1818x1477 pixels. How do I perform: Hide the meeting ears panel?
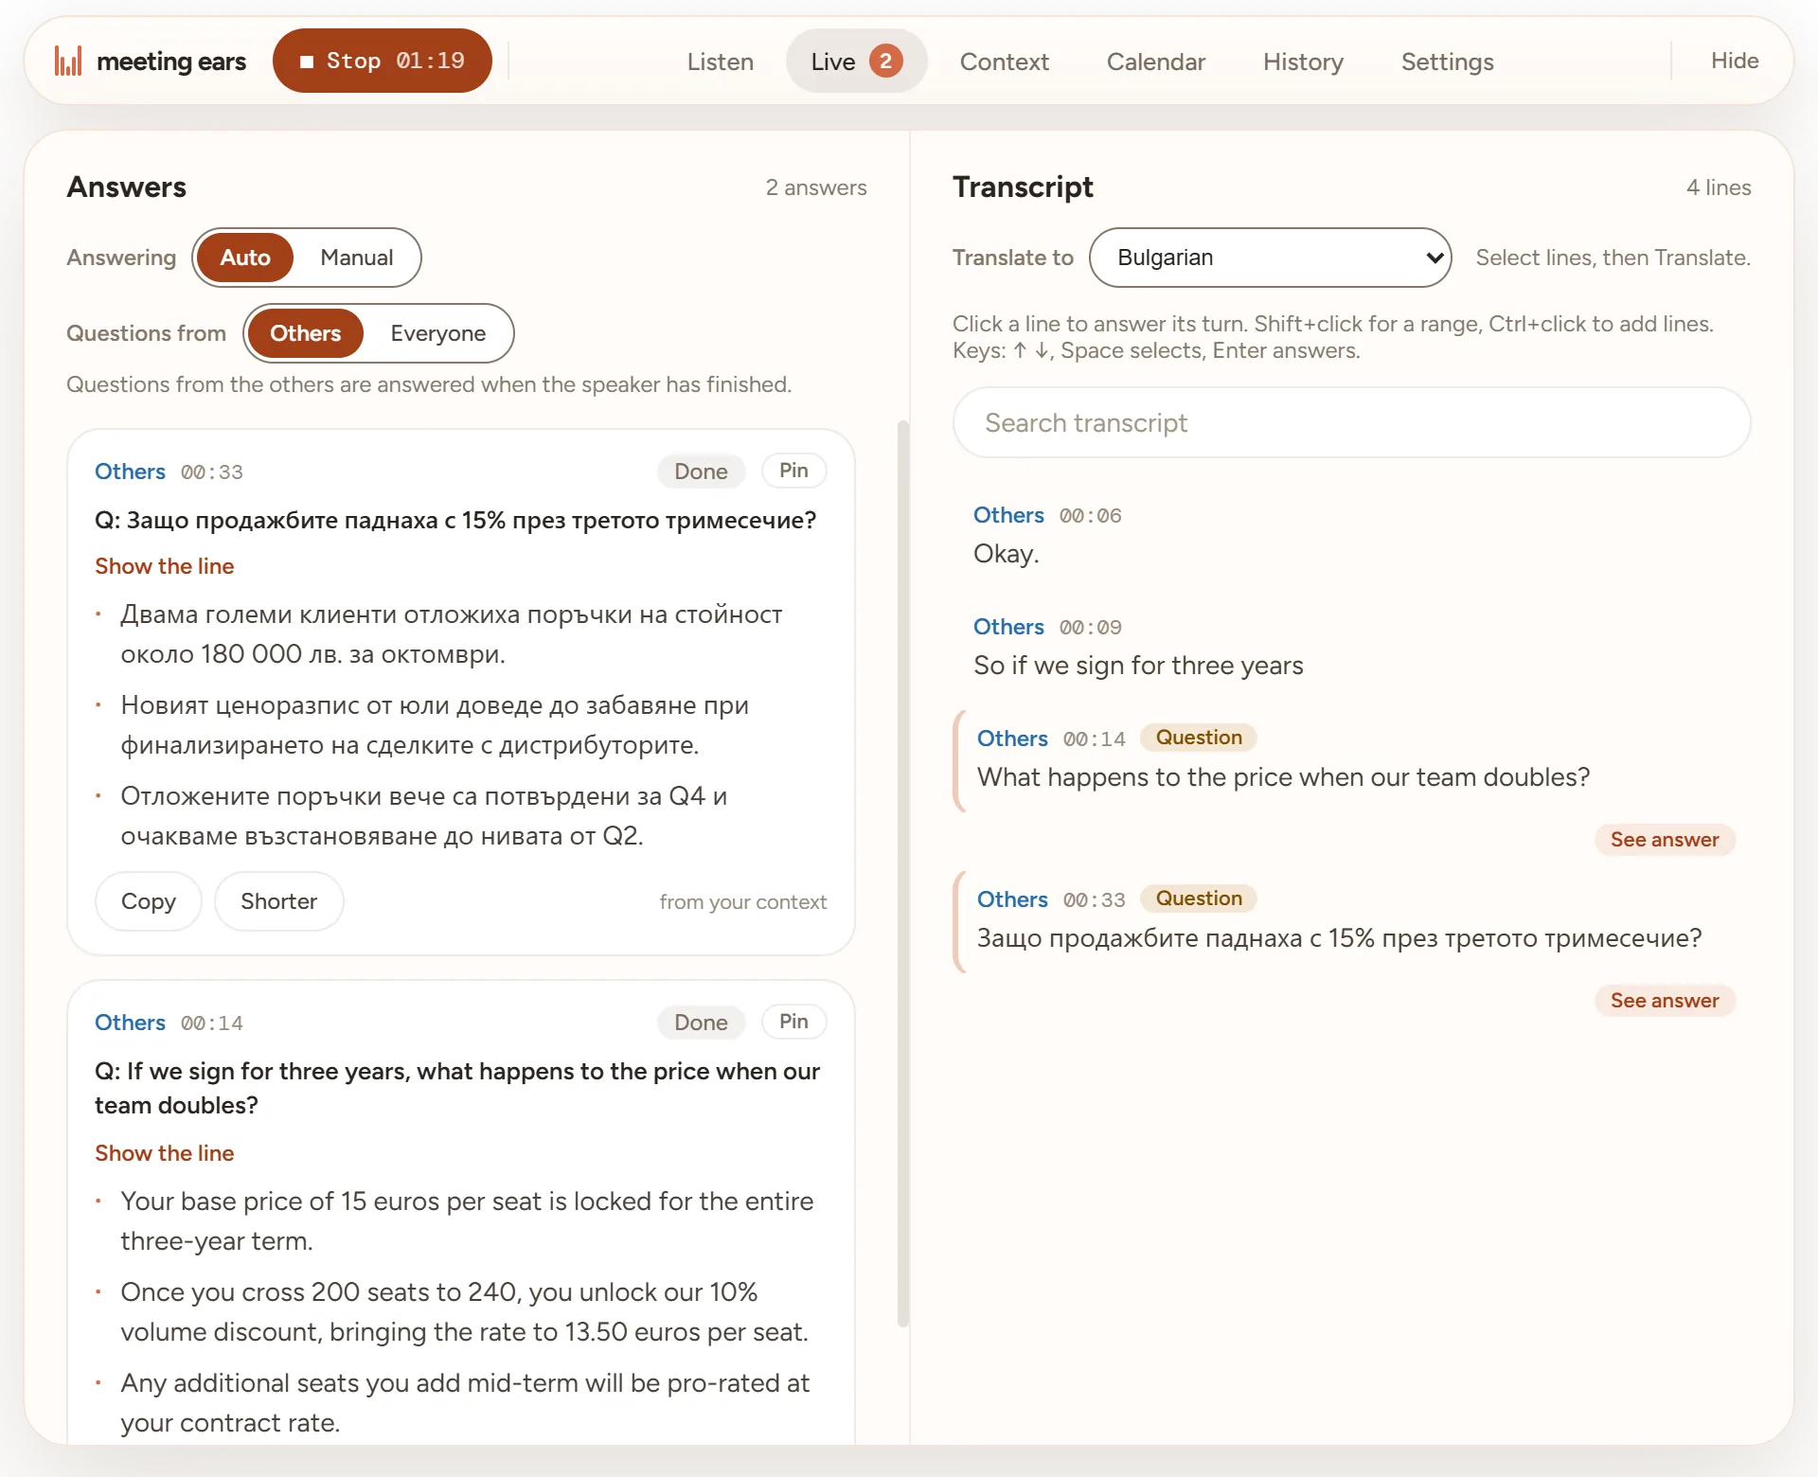pos(1735,61)
